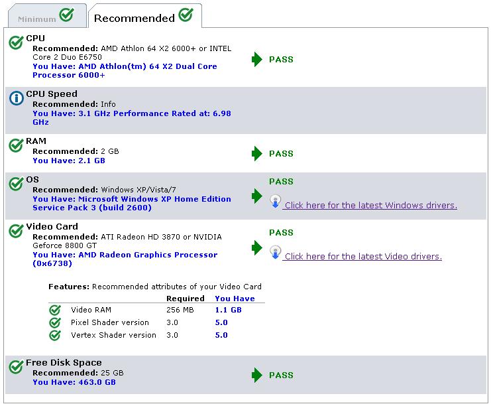
Task: Click the Pixel Shader version checkmark
Action: click(55, 322)
